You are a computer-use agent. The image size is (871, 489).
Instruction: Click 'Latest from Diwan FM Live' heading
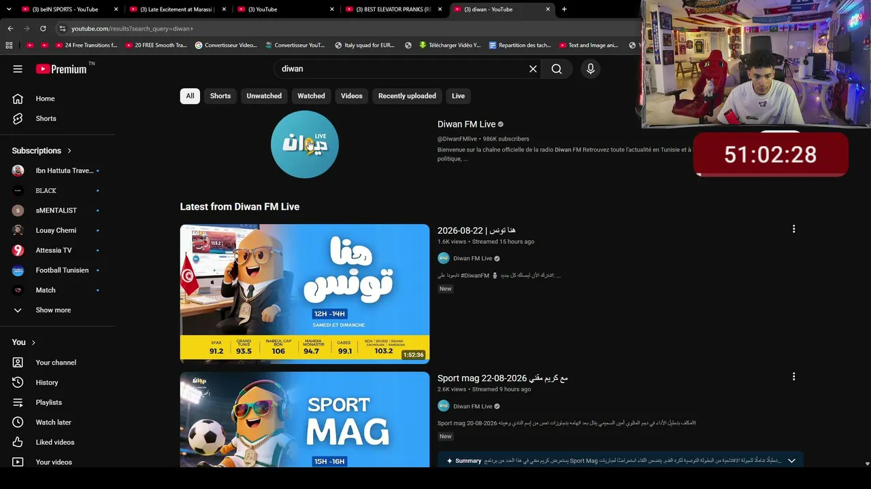click(x=240, y=206)
